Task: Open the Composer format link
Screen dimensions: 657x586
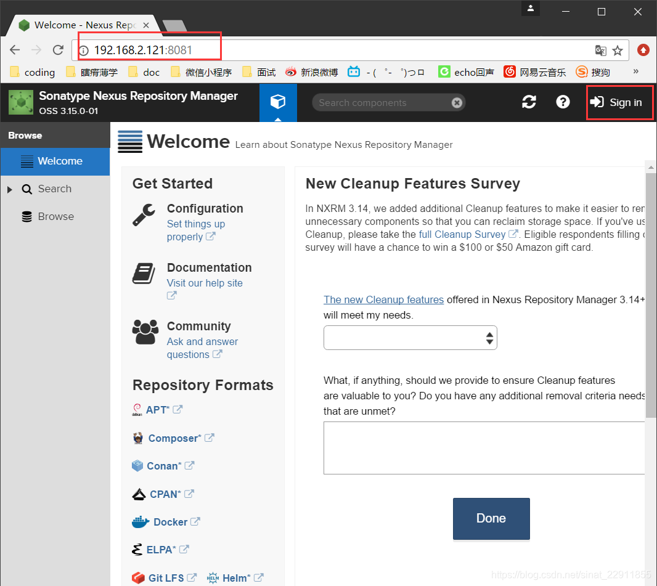Action: [174, 438]
